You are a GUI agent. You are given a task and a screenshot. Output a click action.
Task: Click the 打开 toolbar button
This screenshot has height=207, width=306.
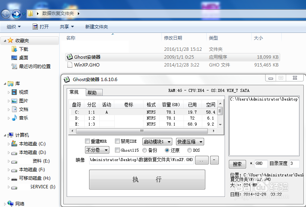(x=40, y=27)
